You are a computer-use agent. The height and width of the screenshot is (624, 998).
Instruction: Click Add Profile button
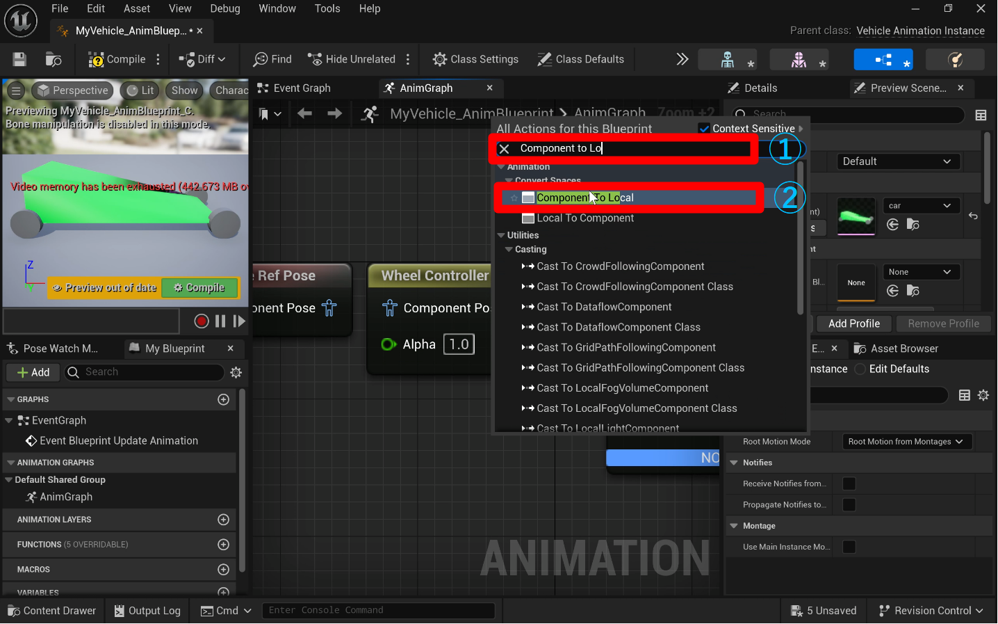click(854, 324)
